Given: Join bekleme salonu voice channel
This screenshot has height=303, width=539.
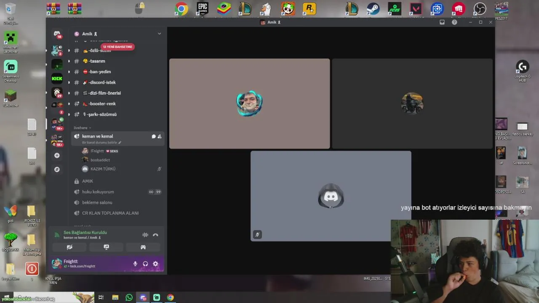Looking at the screenshot, I should (x=117, y=202).
